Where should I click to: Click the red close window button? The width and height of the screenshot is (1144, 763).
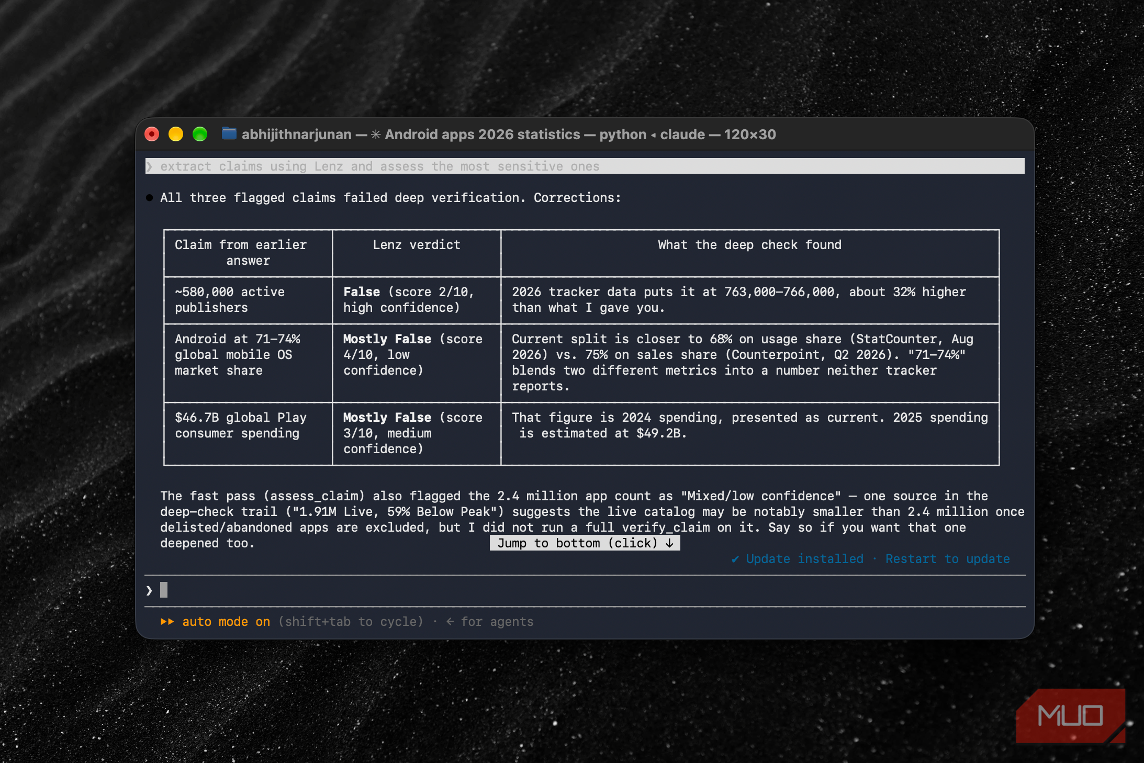[x=152, y=134]
